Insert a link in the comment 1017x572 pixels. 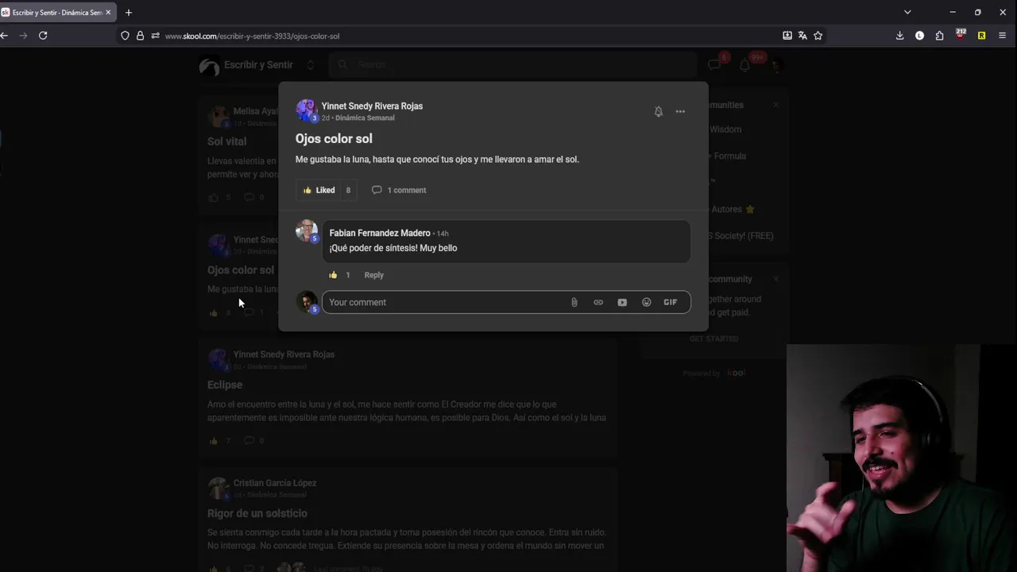pos(598,302)
